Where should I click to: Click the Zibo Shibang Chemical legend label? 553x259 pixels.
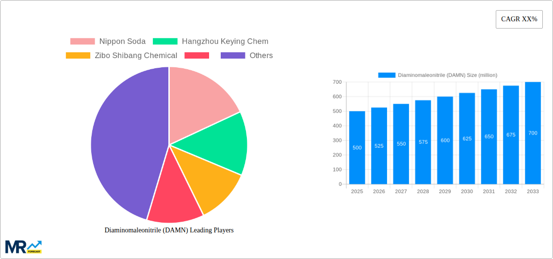pos(136,56)
